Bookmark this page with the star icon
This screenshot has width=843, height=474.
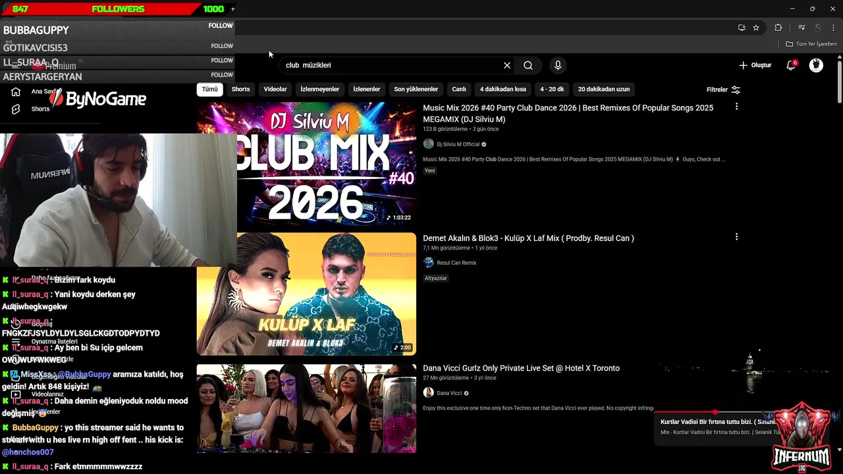[x=756, y=28]
